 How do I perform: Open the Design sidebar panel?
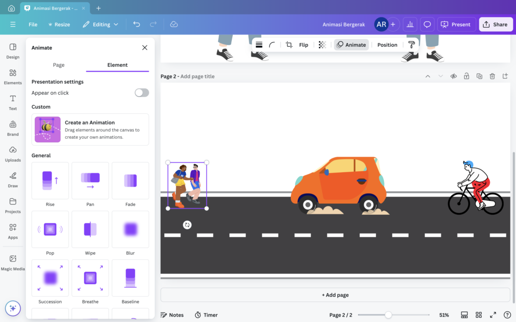coord(13,51)
